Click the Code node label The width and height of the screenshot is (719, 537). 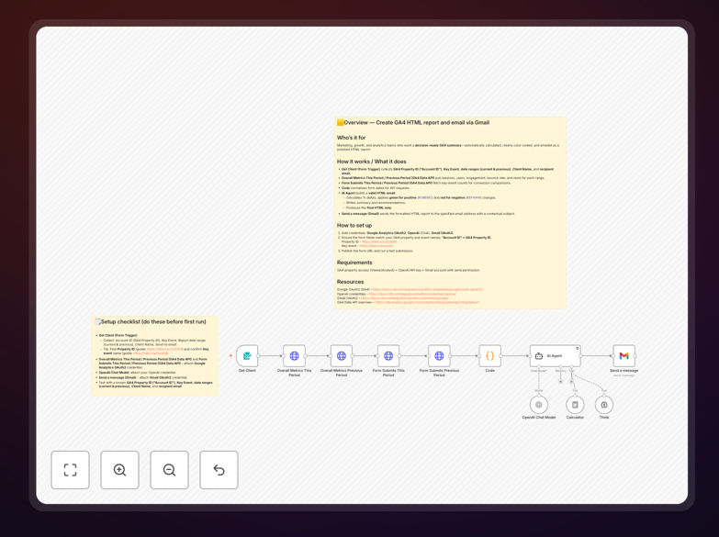[489, 371]
